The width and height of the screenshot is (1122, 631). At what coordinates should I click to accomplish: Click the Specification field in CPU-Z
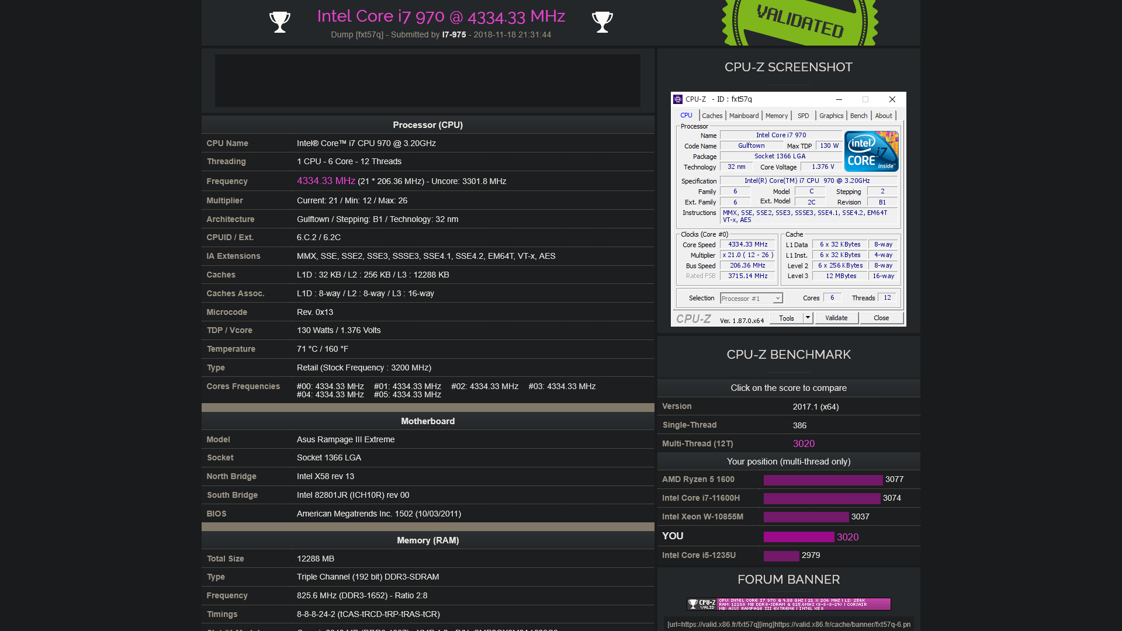tap(809, 181)
